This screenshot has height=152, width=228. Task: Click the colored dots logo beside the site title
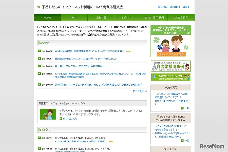pos(39,7)
